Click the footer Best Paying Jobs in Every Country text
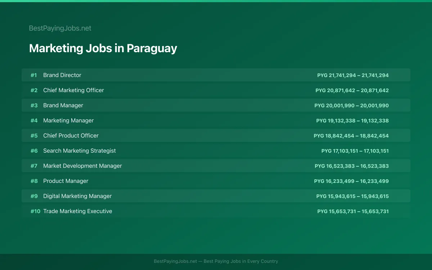The height and width of the screenshot is (270, 432). [x=241, y=261]
